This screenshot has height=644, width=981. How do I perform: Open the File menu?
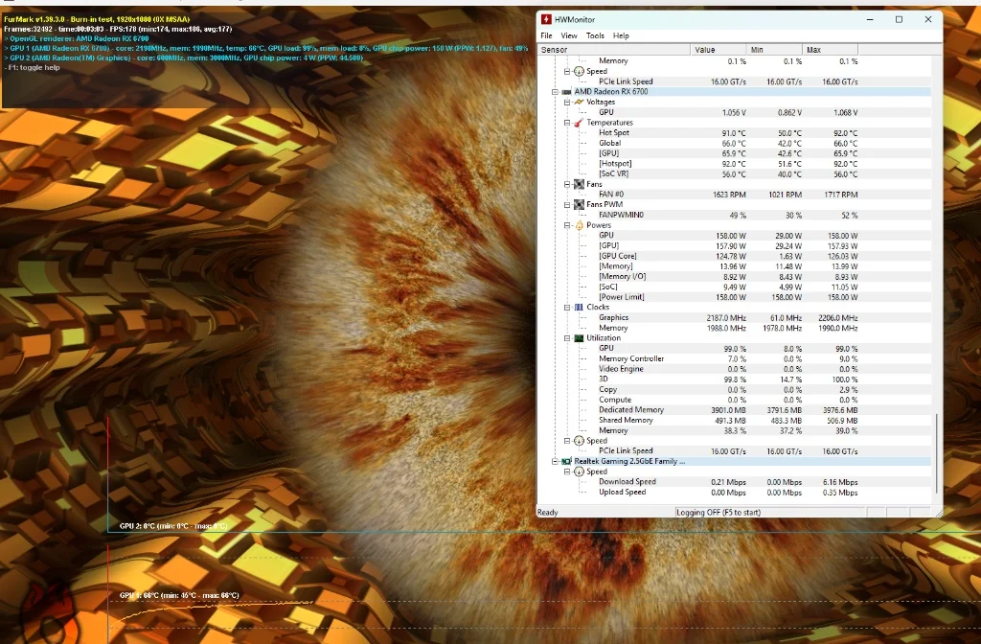[546, 35]
